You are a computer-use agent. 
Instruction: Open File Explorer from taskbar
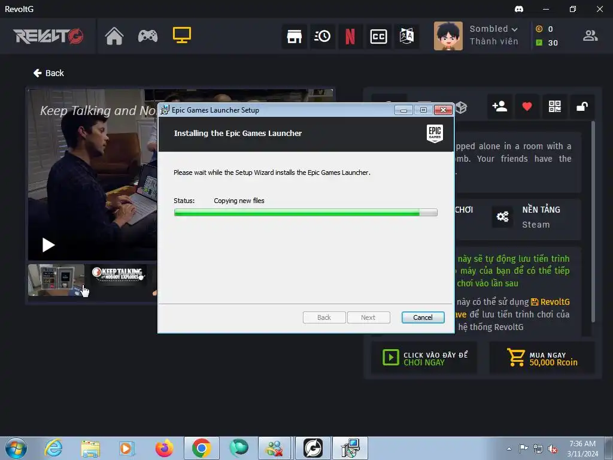pyautogui.click(x=90, y=448)
